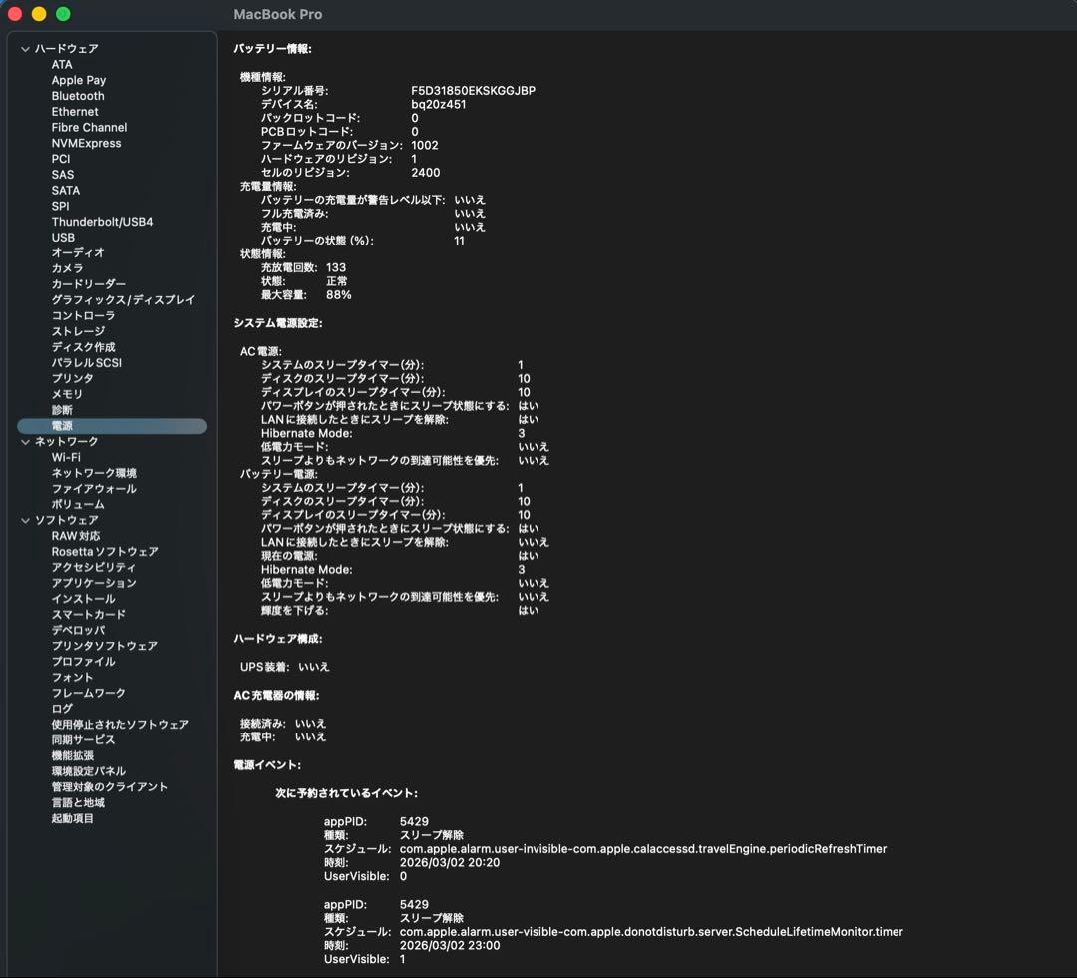Click the serial number F5D31850EKSKGGJBP
The width and height of the screenshot is (1077, 978).
point(474,91)
